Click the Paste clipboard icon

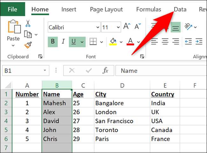click(x=13, y=28)
